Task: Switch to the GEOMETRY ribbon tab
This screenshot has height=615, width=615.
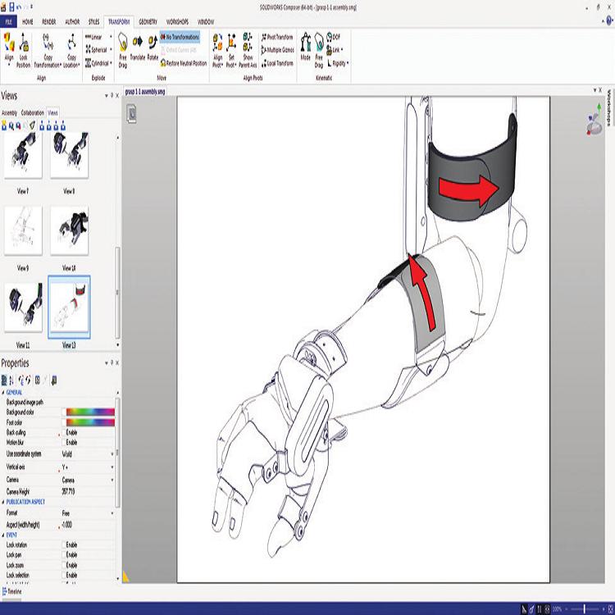Action: 148,21
